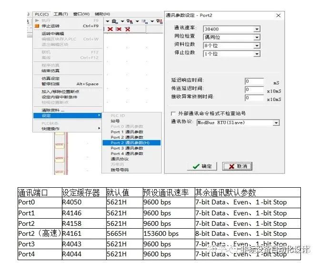Screen dimensions: 319x263
Task: Open the 辅助(H) menu
Action: point(102,14)
